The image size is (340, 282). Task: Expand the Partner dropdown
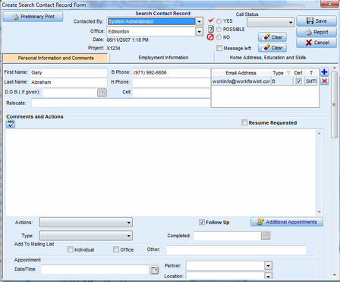[x=268, y=266]
